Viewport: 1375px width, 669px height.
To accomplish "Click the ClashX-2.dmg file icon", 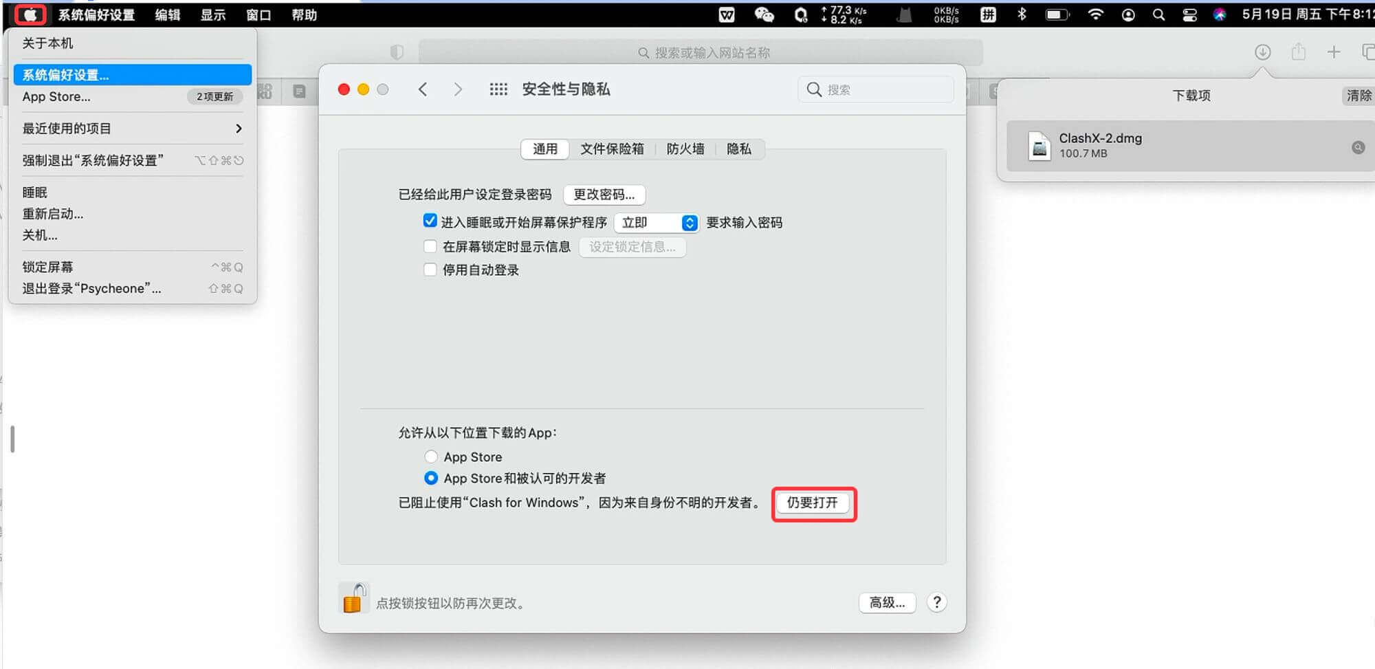I will pos(1039,146).
